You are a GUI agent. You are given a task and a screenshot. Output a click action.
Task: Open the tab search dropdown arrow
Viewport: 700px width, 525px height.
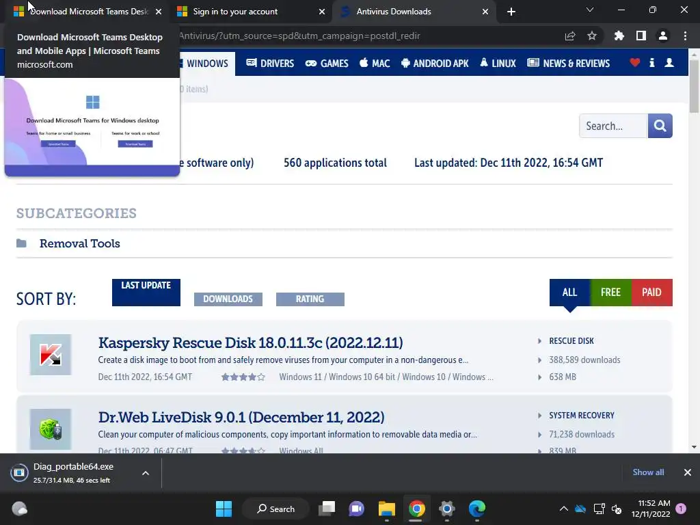pyautogui.click(x=590, y=10)
